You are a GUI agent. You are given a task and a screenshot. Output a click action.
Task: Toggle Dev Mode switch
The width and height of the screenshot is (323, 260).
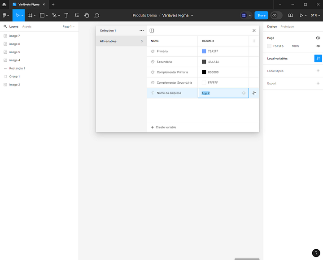pyautogui.click(x=276, y=15)
